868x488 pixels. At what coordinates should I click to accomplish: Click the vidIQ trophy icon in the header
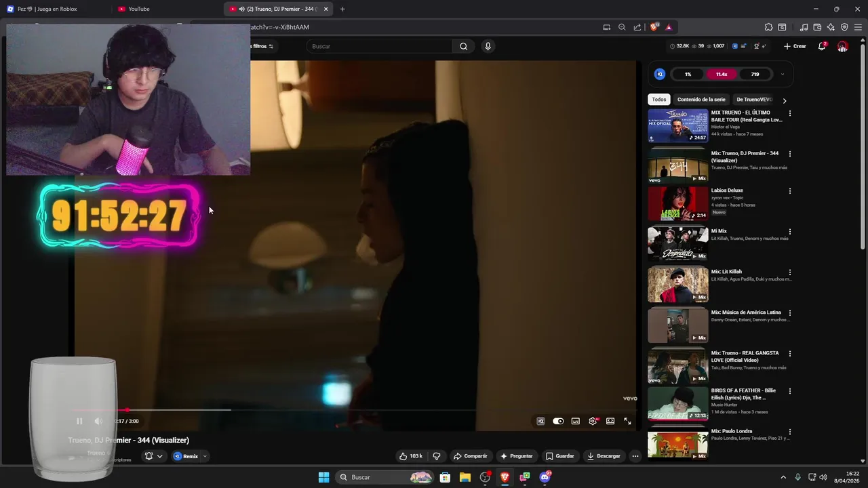tap(757, 46)
